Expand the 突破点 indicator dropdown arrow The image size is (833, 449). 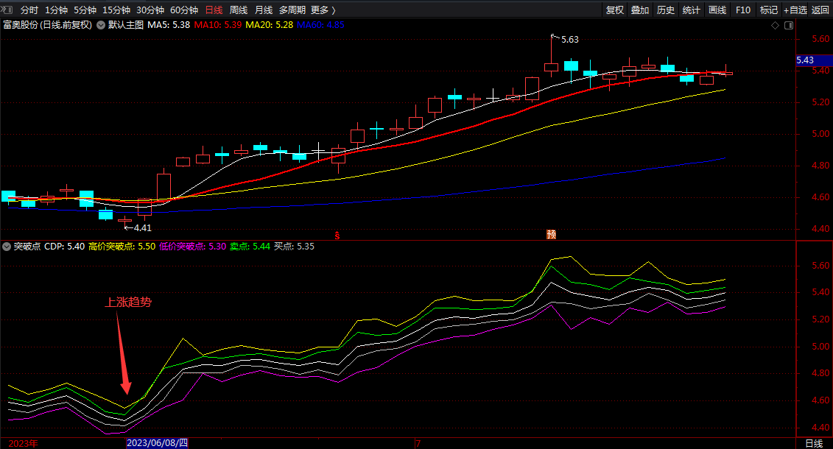pyautogui.click(x=7, y=247)
